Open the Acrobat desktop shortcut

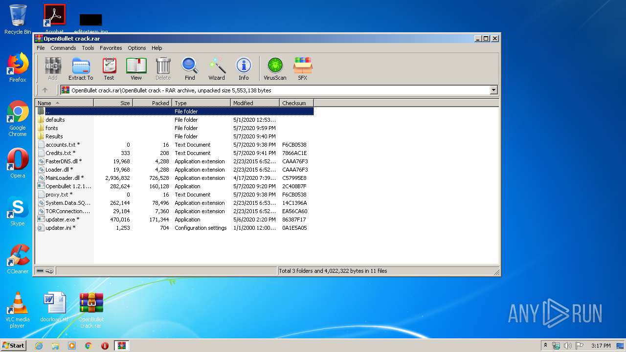click(54, 19)
